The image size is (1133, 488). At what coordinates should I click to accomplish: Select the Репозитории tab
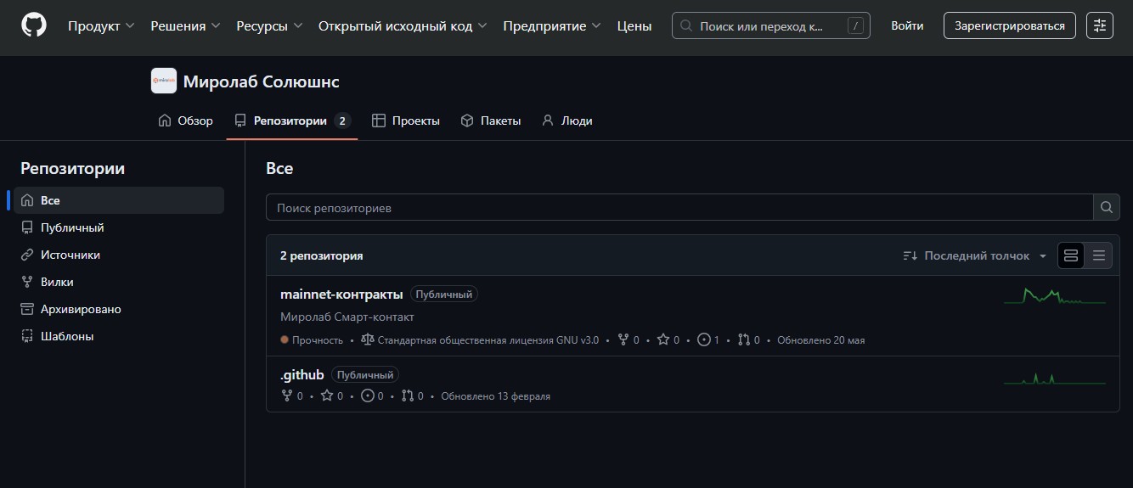292,121
